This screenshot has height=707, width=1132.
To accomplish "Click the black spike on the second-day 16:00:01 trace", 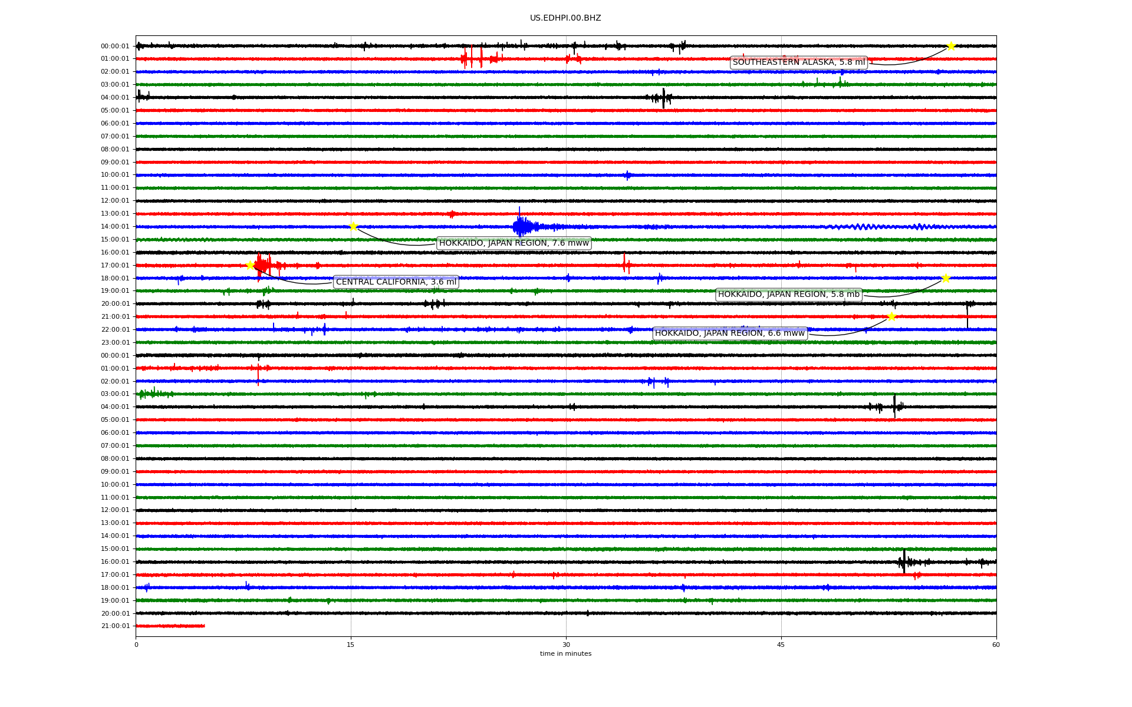I will click(x=904, y=561).
